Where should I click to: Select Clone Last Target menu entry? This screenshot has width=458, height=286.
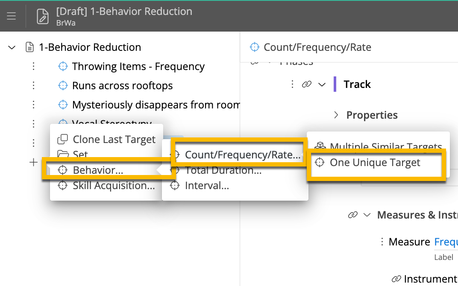click(x=114, y=139)
